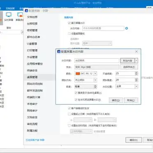Click the app icon in 配置屏幕水印内容 title bar

click(59, 51)
